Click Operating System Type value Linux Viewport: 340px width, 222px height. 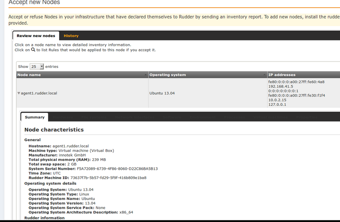pos(84,194)
